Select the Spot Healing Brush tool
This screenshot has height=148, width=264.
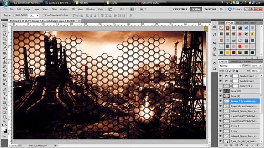click(x=5, y=53)
